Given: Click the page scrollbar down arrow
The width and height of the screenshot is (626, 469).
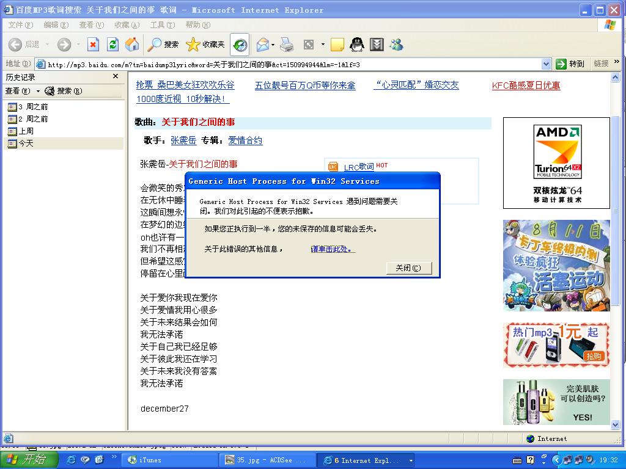Looking at the screenshot, I should tap(615, 425).
